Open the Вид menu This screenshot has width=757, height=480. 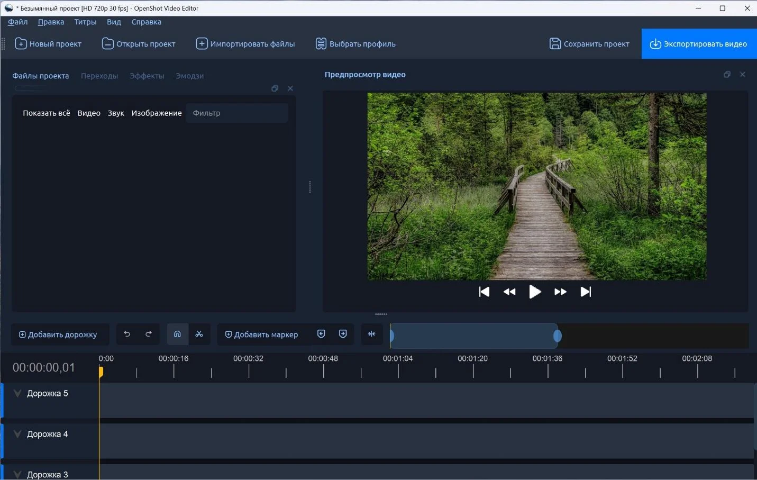point(114,22)
